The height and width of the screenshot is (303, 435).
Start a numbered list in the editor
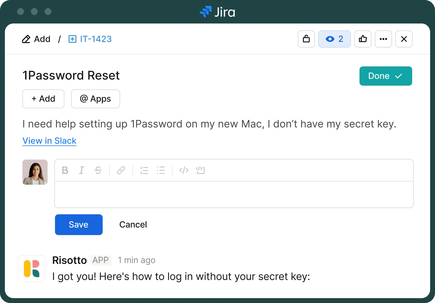tap(144, 170)
